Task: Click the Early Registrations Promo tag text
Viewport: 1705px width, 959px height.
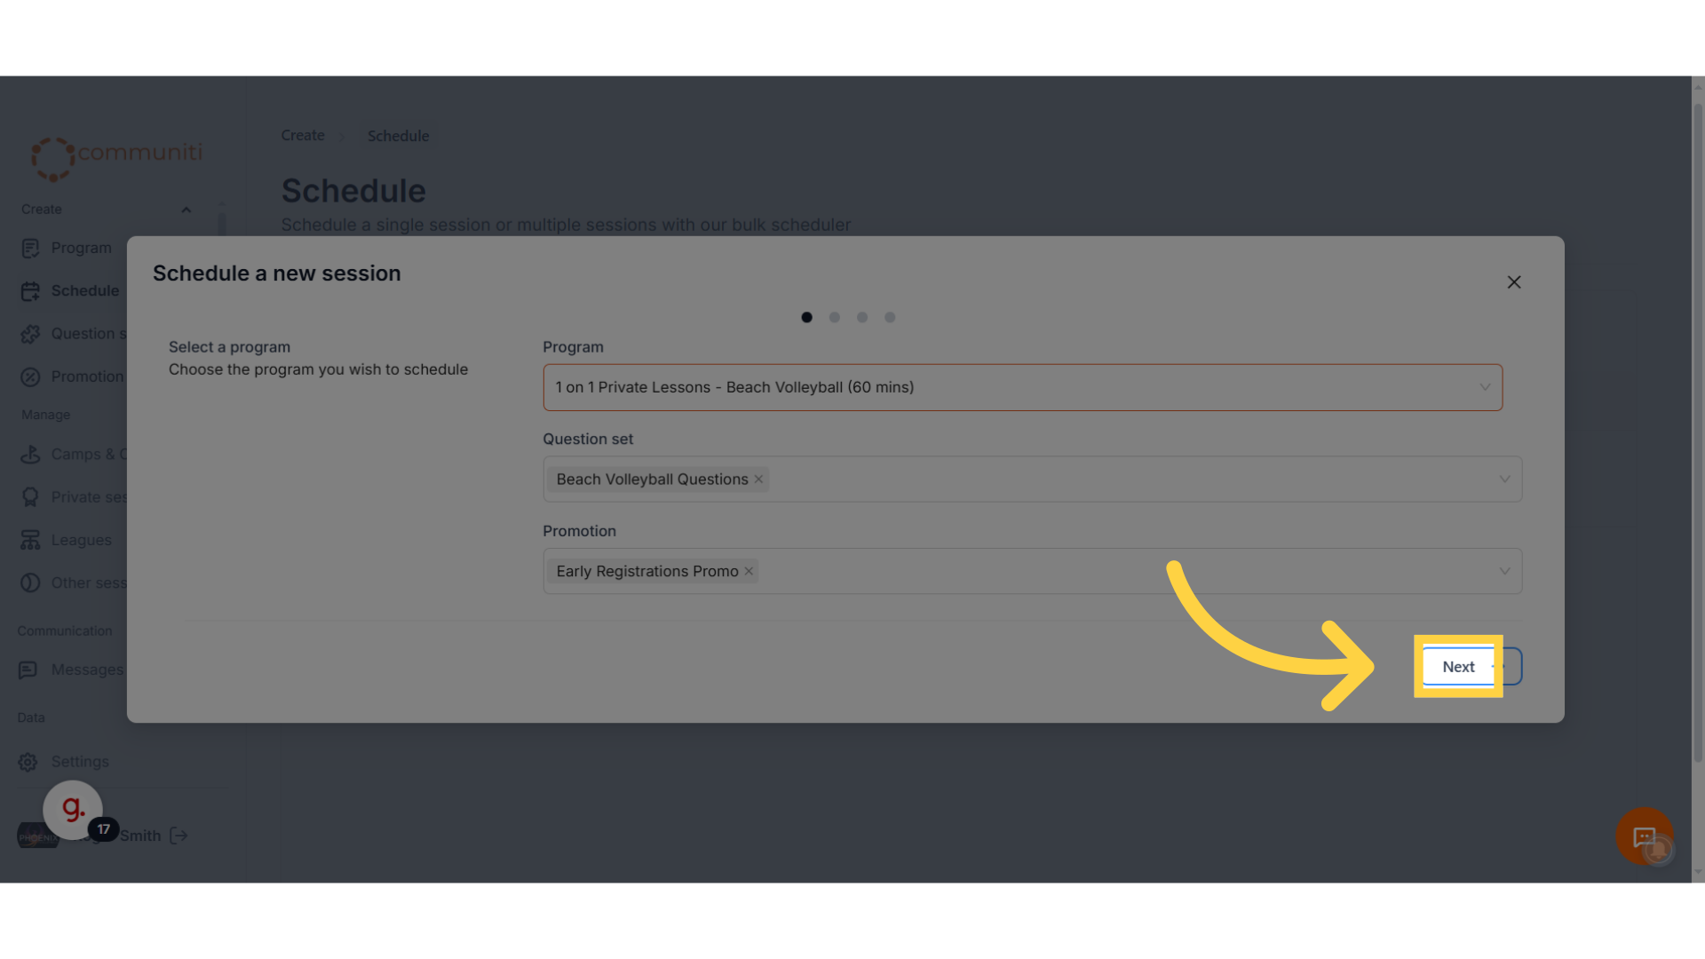Action: (x=647, y=571)
